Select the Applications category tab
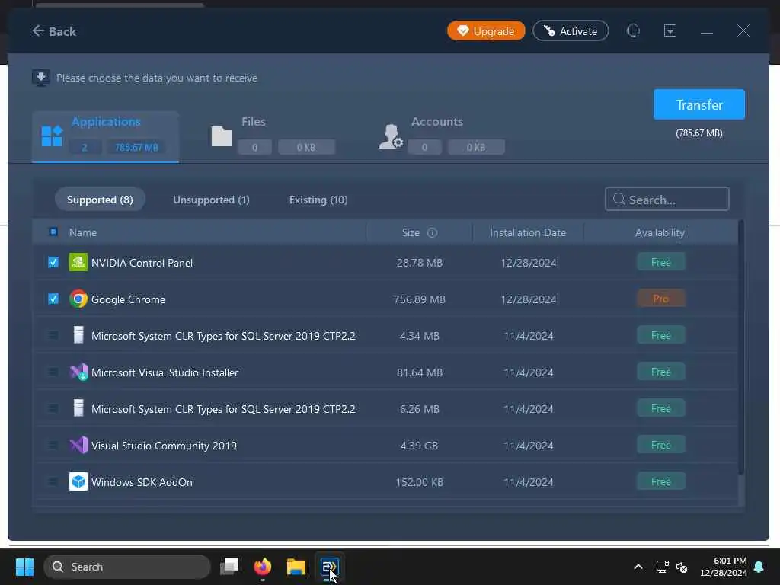780x585 pixels. [x=105, y=137]
